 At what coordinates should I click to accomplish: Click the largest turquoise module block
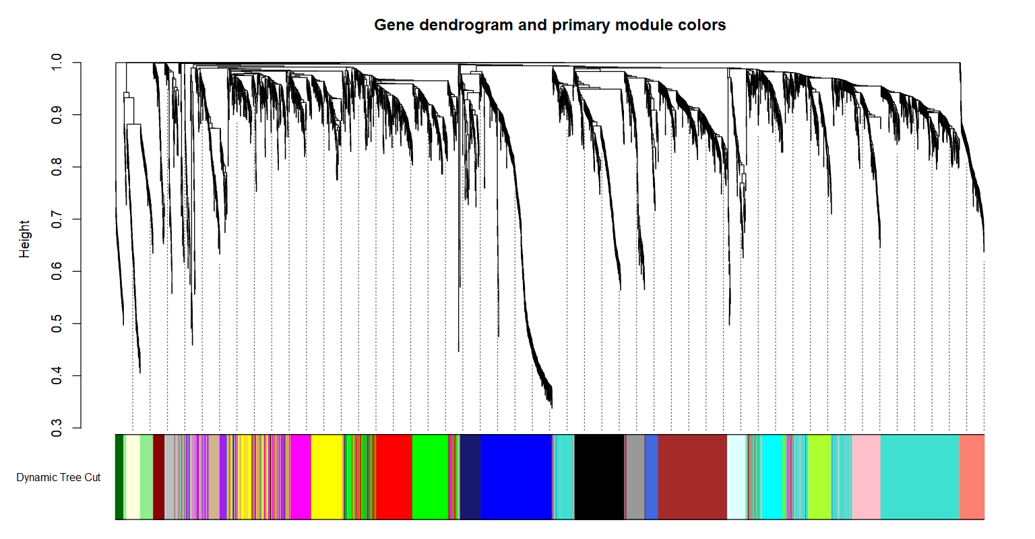pyautogui.click(x=919, y=476)
